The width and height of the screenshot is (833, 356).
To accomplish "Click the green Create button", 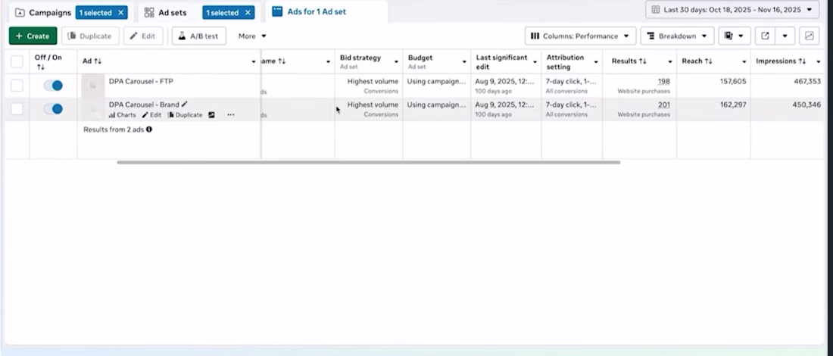I will point(33,36).
